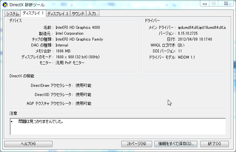The height and width of the screenshot is (152, 236).
Task: Click the ヘルプ(H) button
Action: [x=28, y=144]
